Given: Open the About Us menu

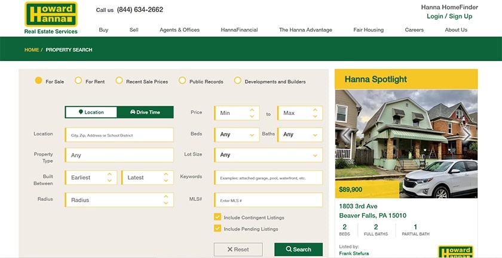Looking at the screenshot, I should click(456, 30).
